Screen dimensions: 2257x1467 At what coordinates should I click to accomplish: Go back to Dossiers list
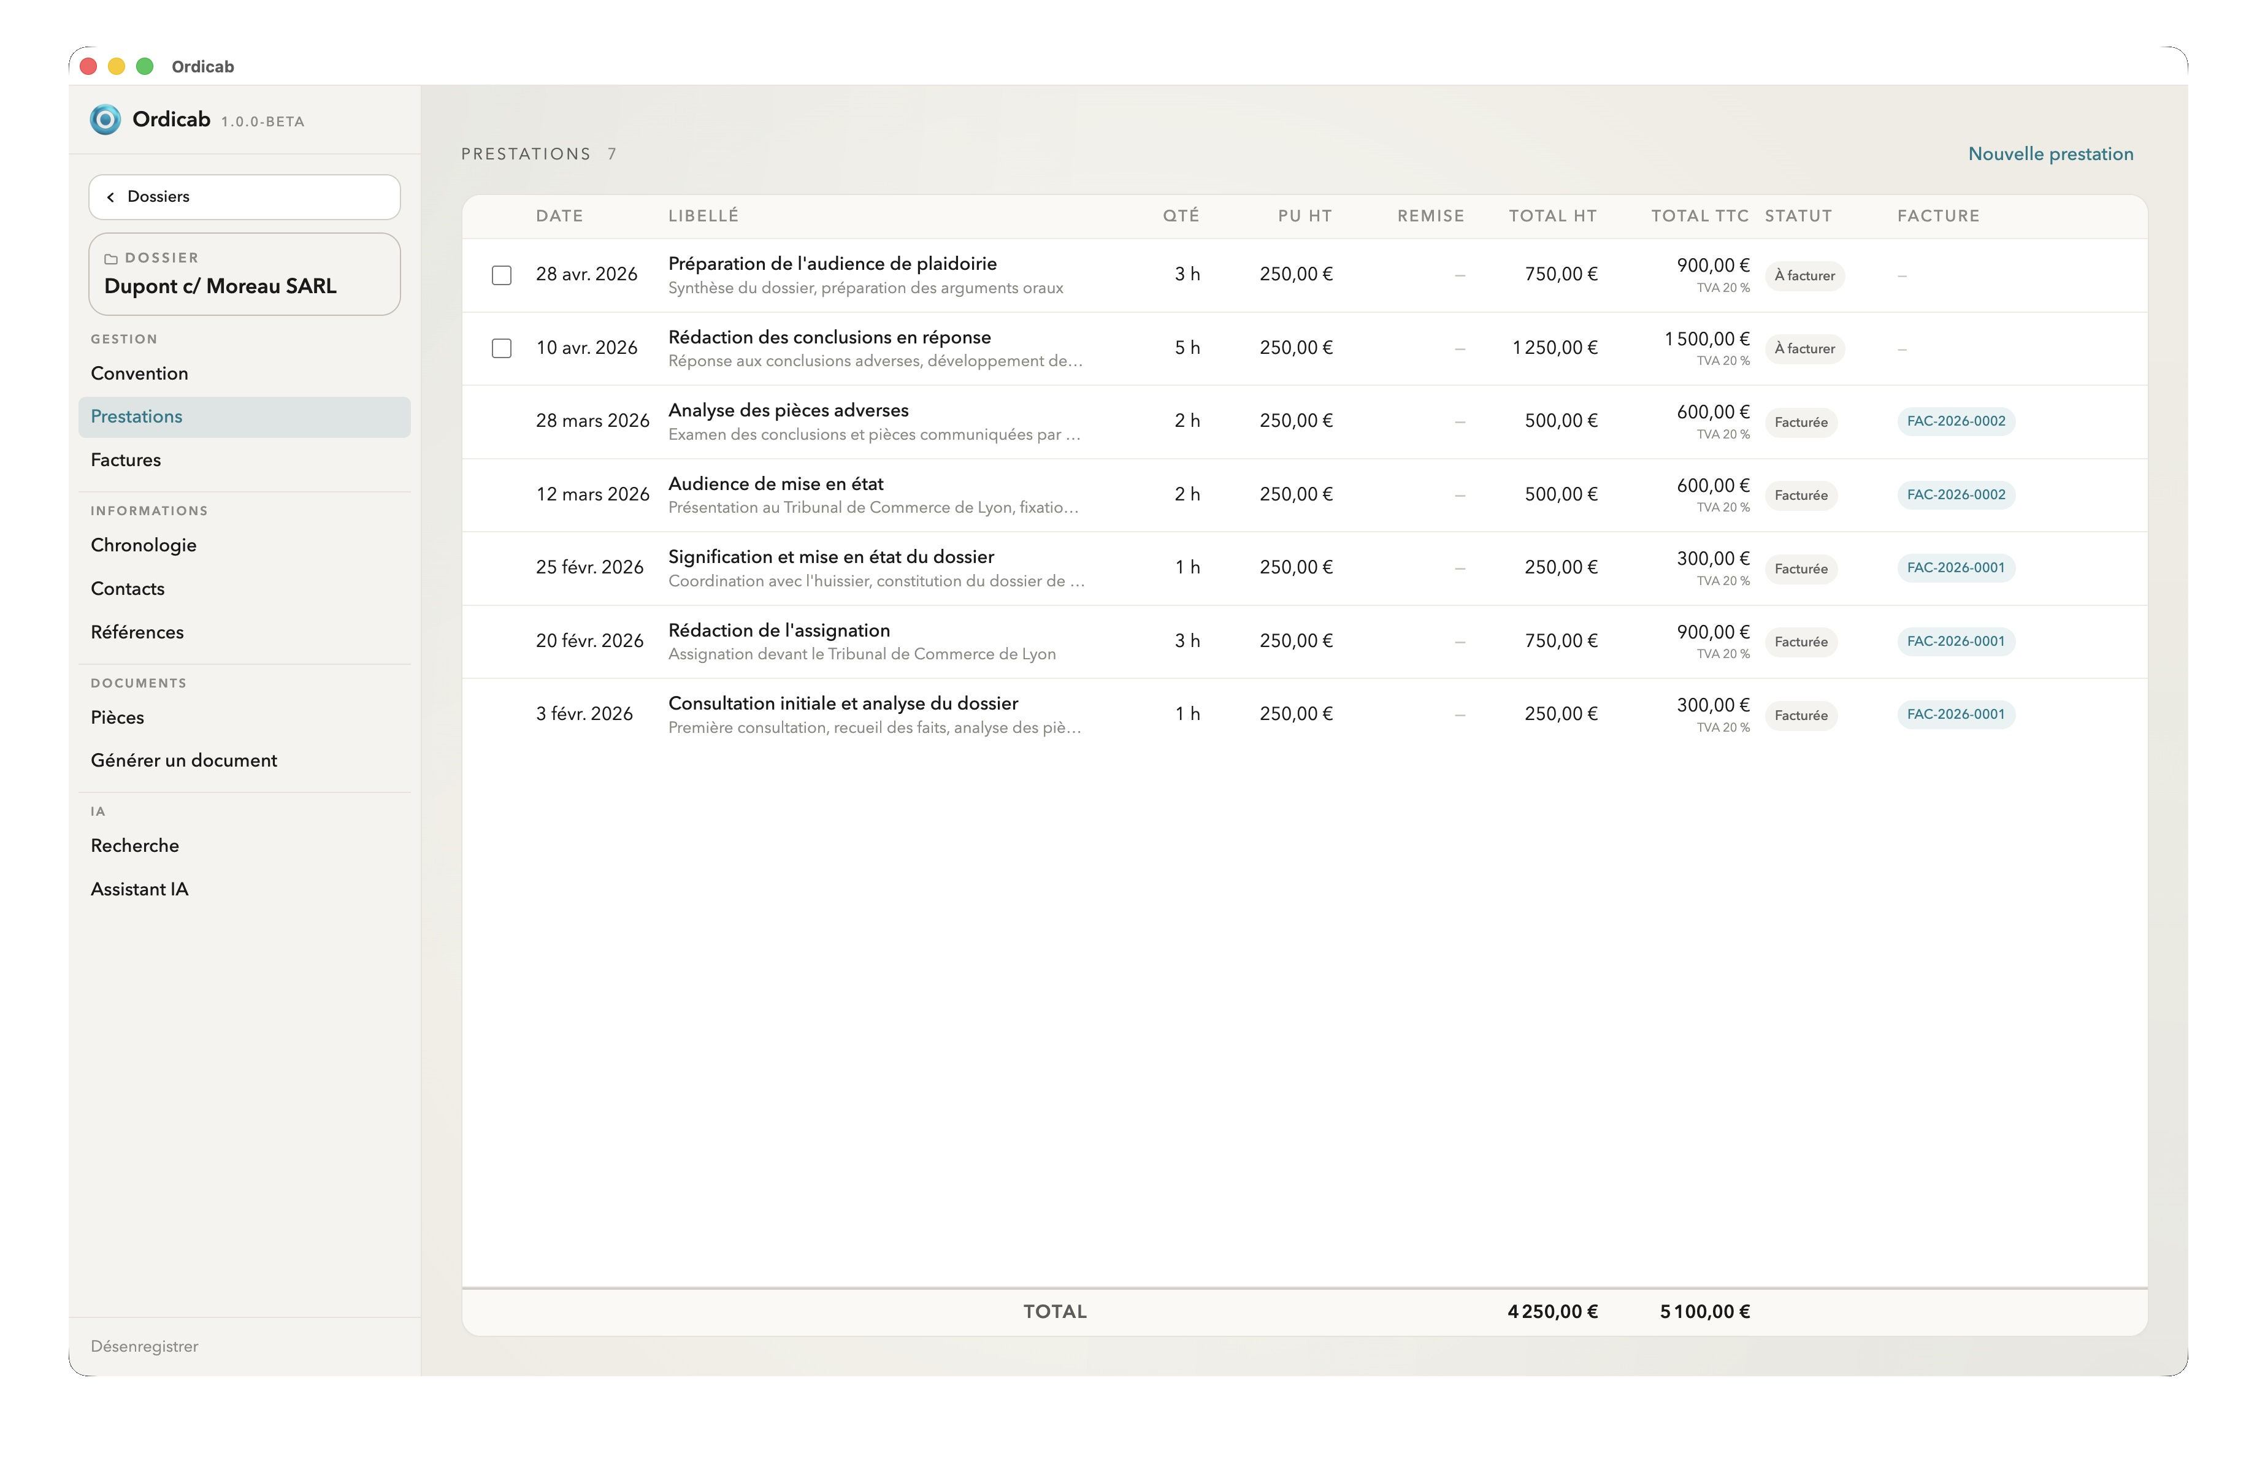245,197
